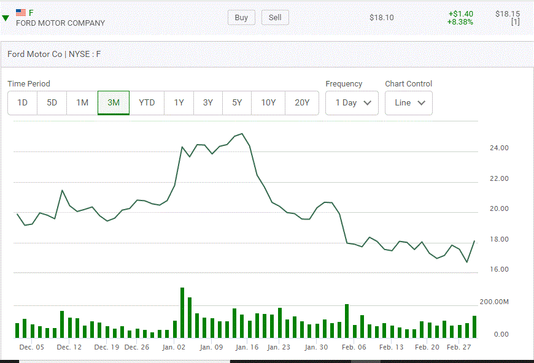Click the 20.00 price axis label

499,208
